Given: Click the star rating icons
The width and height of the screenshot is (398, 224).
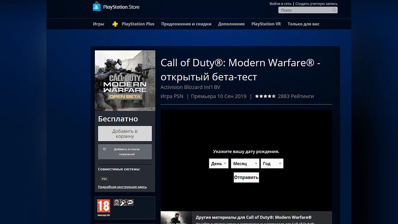Looking at the screenshot, I should 265,96.
